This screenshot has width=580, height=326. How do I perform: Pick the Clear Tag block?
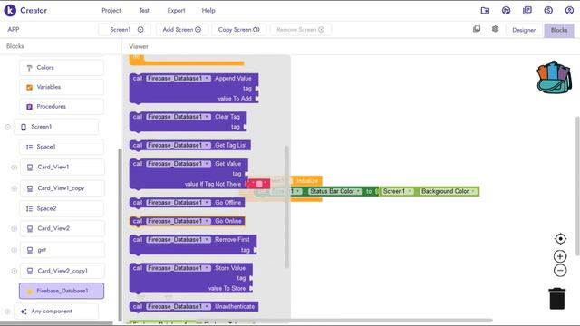pyautogui.click(x=188, y=121)
